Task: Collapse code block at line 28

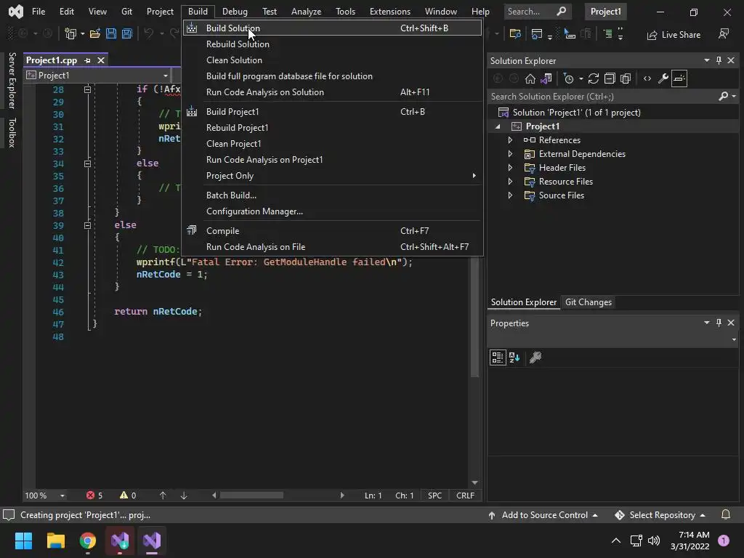Action: [87, 89]
